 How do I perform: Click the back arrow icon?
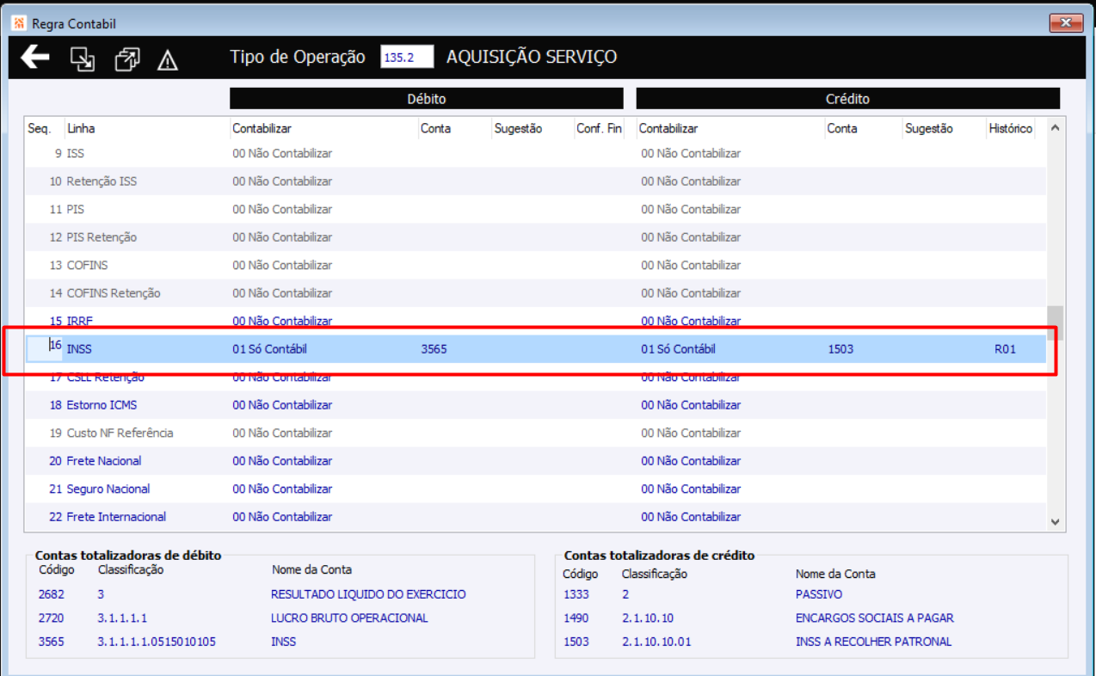[35, 58]
